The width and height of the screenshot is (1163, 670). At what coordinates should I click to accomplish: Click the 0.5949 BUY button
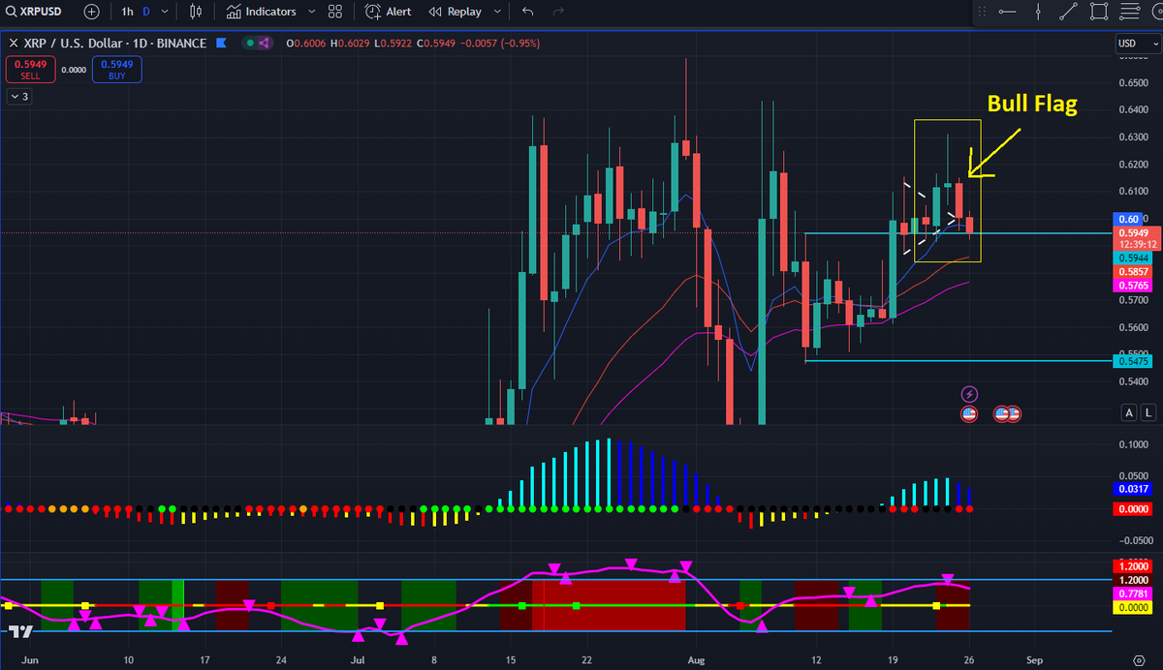116,70
